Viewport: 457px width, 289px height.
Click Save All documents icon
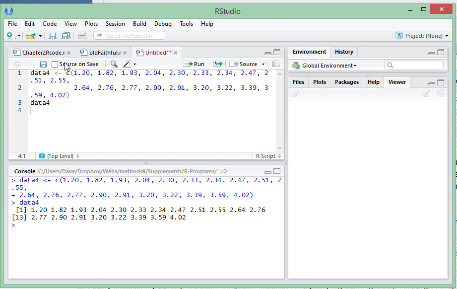[x=66, y=36]
